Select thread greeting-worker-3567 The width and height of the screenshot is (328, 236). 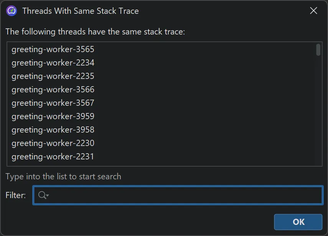[x=53, y=103]
